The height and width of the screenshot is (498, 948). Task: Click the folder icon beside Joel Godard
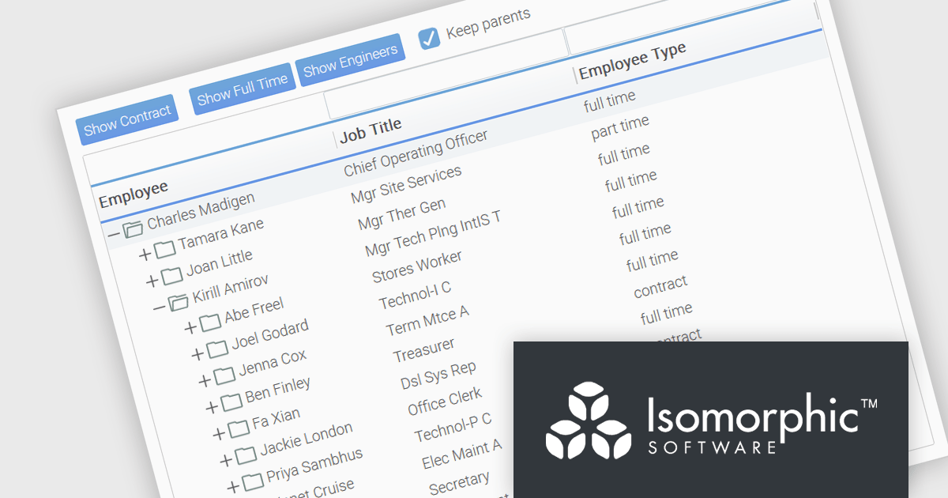click(x=216, y=349)
